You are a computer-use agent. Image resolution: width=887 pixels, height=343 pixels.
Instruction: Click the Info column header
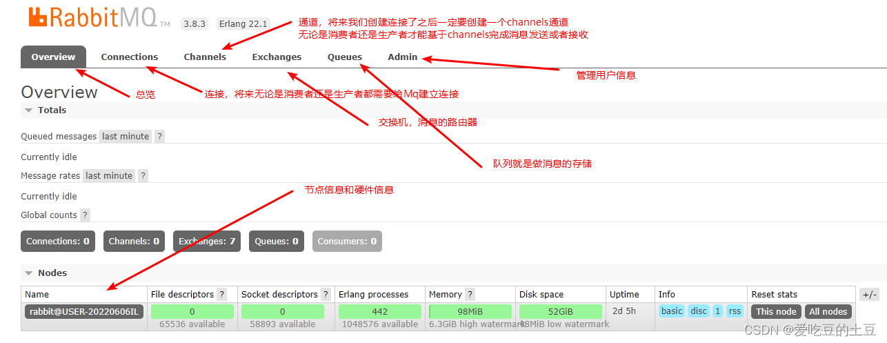(x=667, y=294)
